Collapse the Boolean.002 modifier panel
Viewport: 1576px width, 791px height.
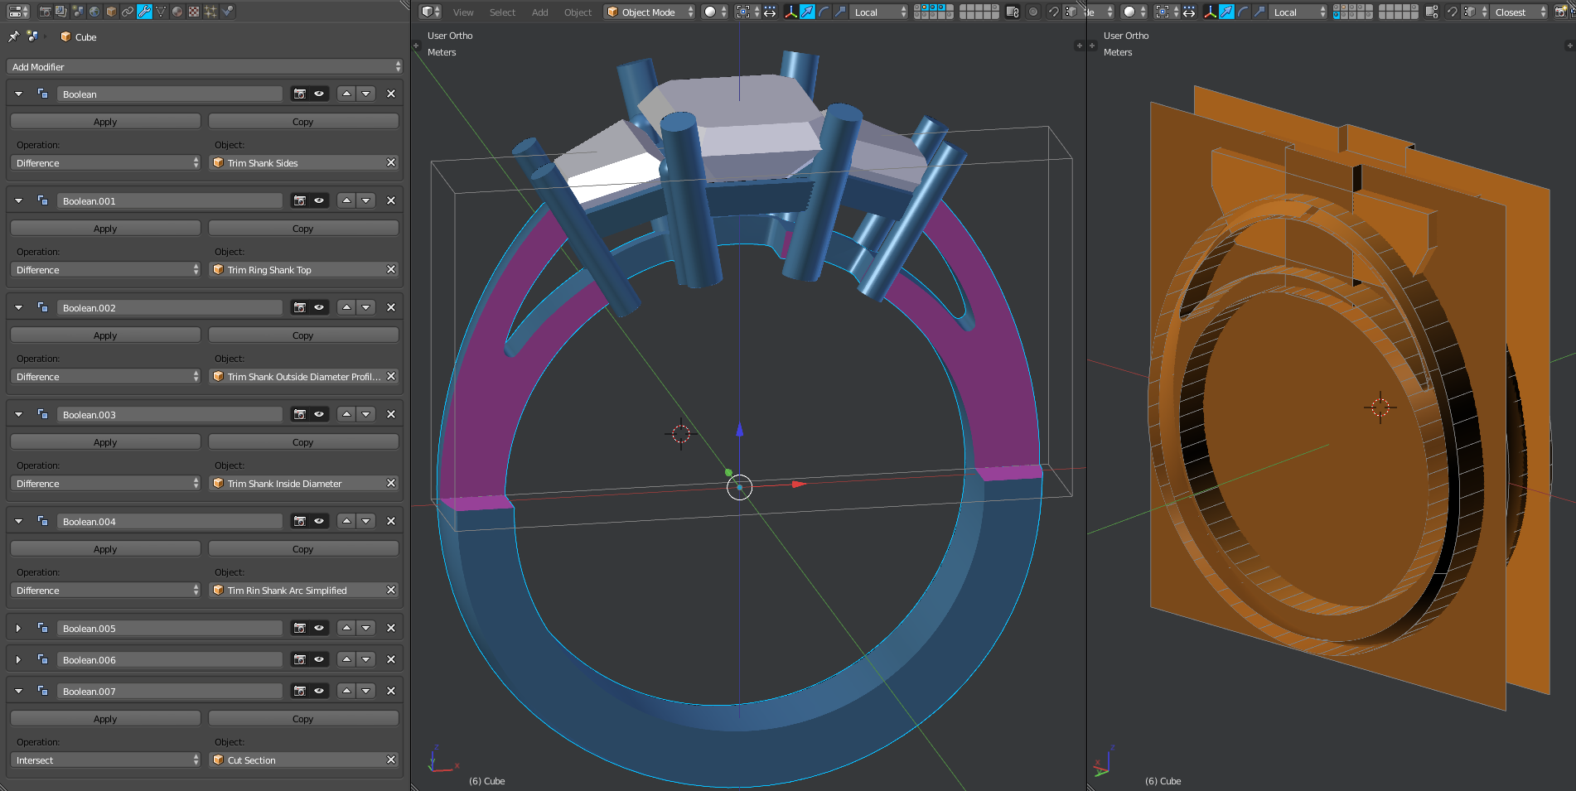18,307
